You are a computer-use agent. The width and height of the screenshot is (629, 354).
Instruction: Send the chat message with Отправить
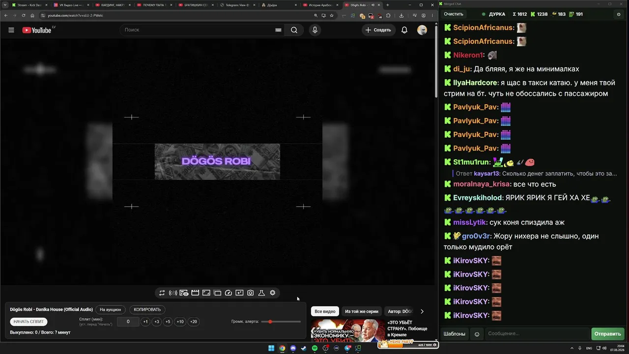607,334
